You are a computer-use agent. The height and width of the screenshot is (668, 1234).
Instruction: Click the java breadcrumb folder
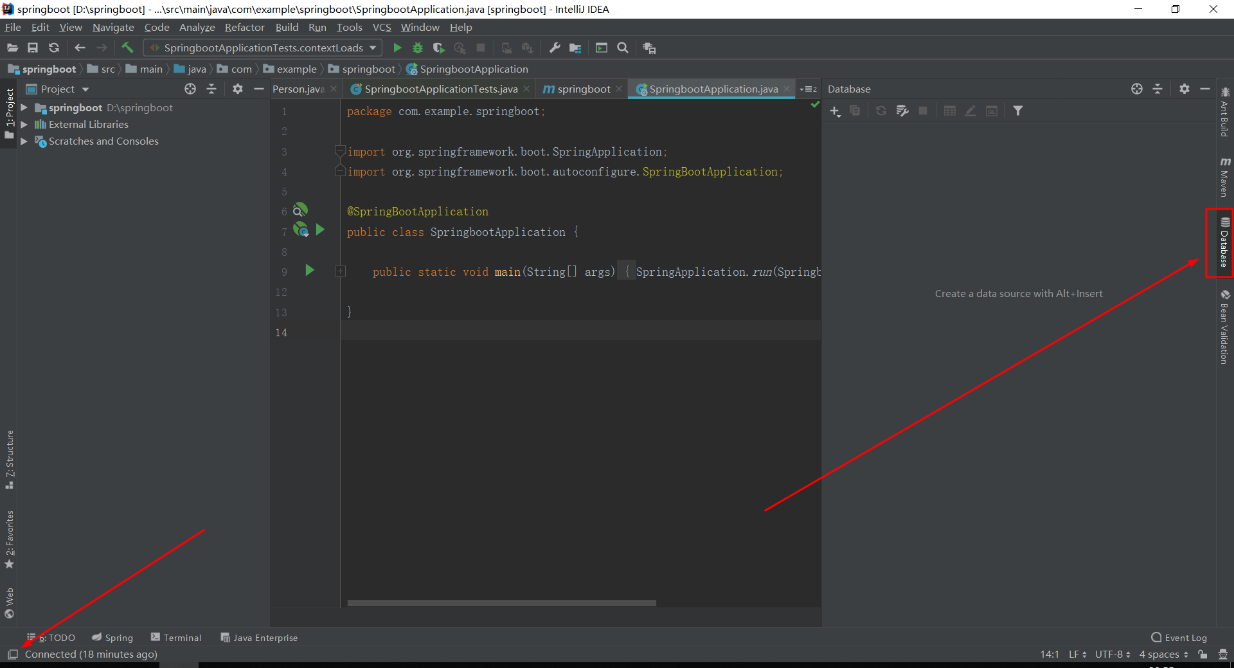click(197, 69)
